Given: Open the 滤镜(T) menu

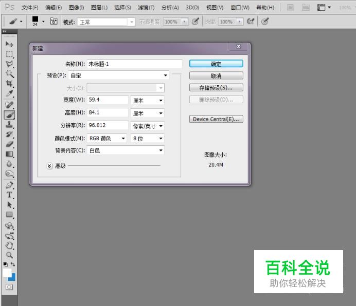Looking at the screenshot, I should click(146, 8).
